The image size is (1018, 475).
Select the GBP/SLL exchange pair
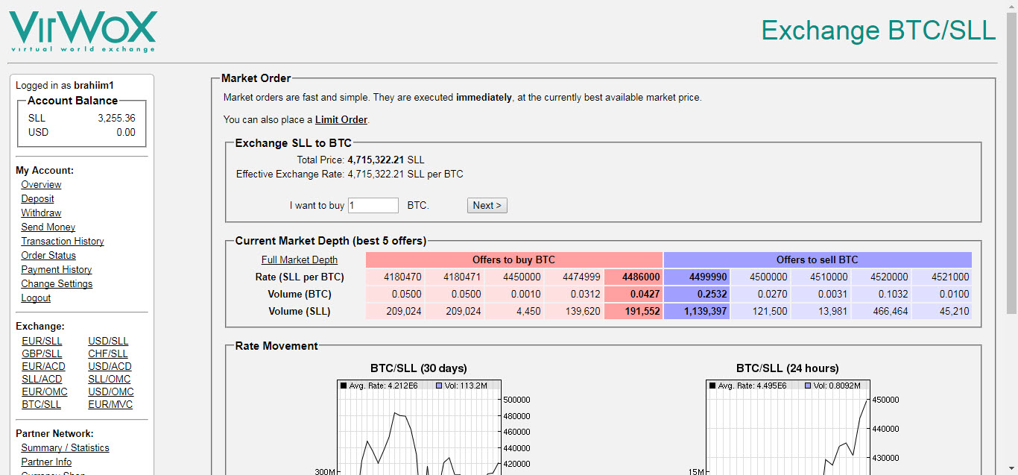coord(42,354)
